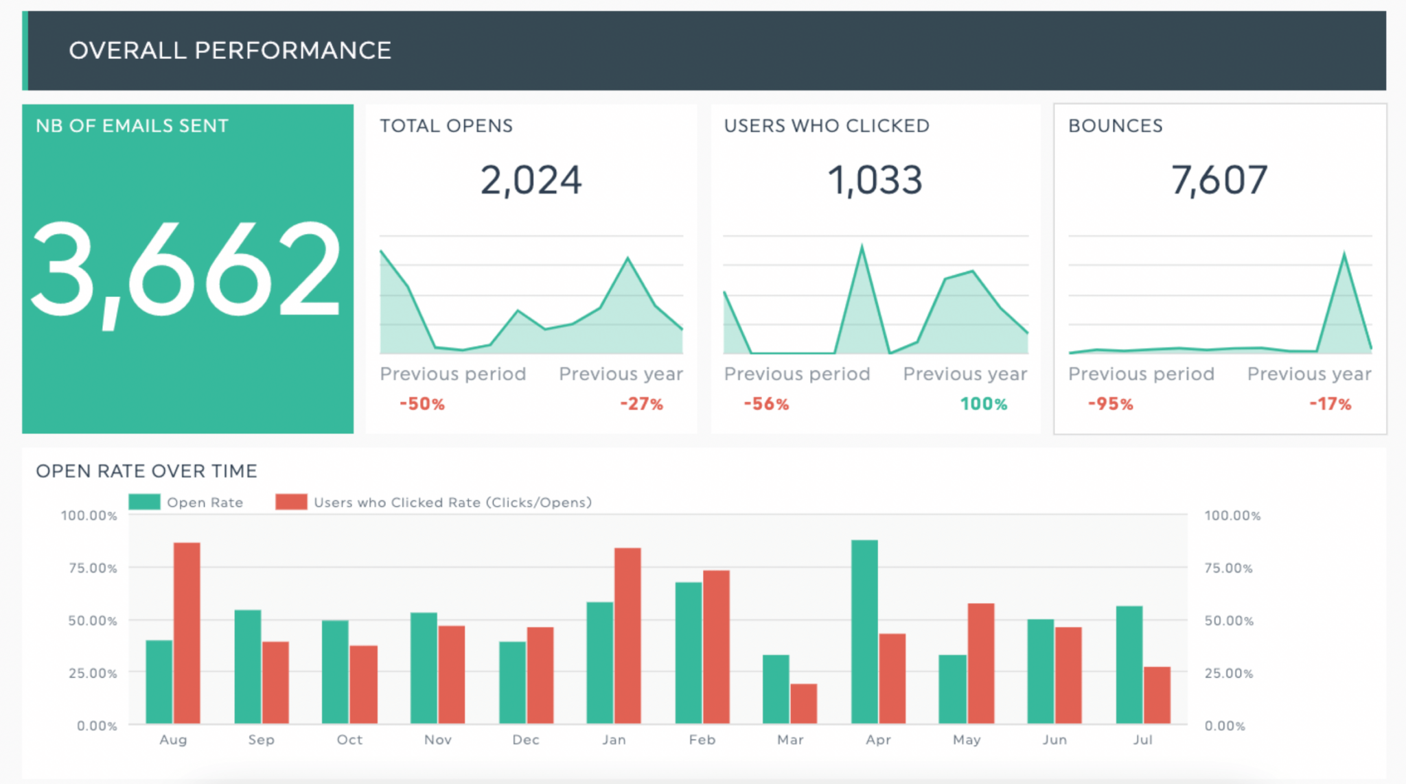Toggle the Users who Clicked Rate legend

pyautogui.click(x=453, y=502)
